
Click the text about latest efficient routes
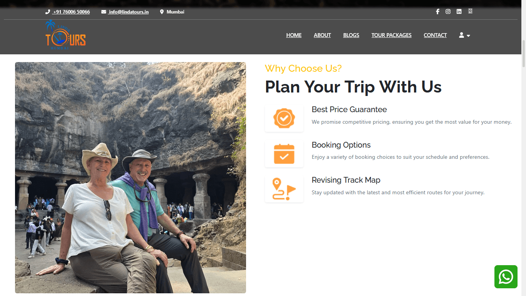398,192
